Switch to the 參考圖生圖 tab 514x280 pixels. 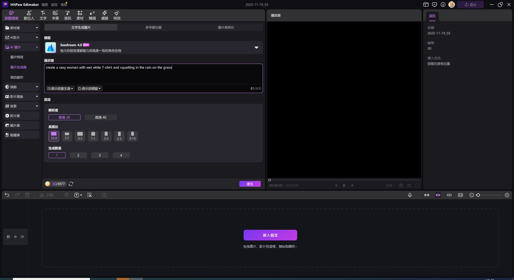pyautogui.click(x=153, y=28)
